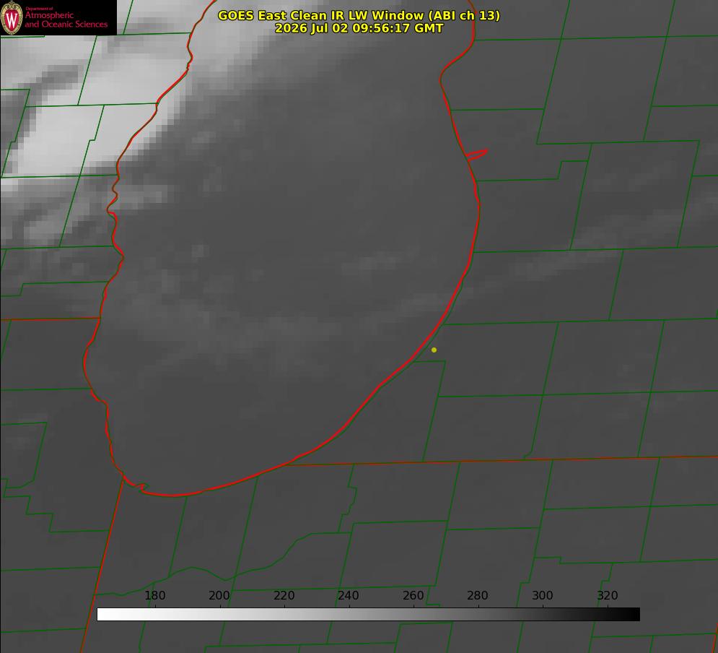Click the 220 colorbar label
Image resolution: width=718 pixels, height=653 pixels.
point(284,595)
